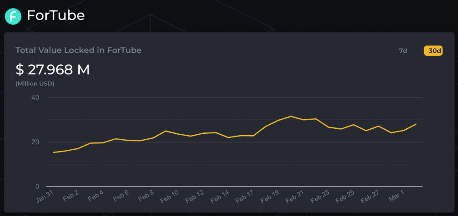Select the $ 27.968 M value
The width and height of the screenshot is (458, 216).
pyautogui.click(x=53, y=69)
